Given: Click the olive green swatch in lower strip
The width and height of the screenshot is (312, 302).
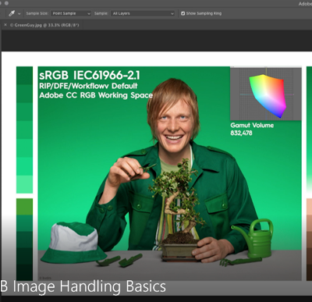Looking at the screenshot, I should (24, 207).
